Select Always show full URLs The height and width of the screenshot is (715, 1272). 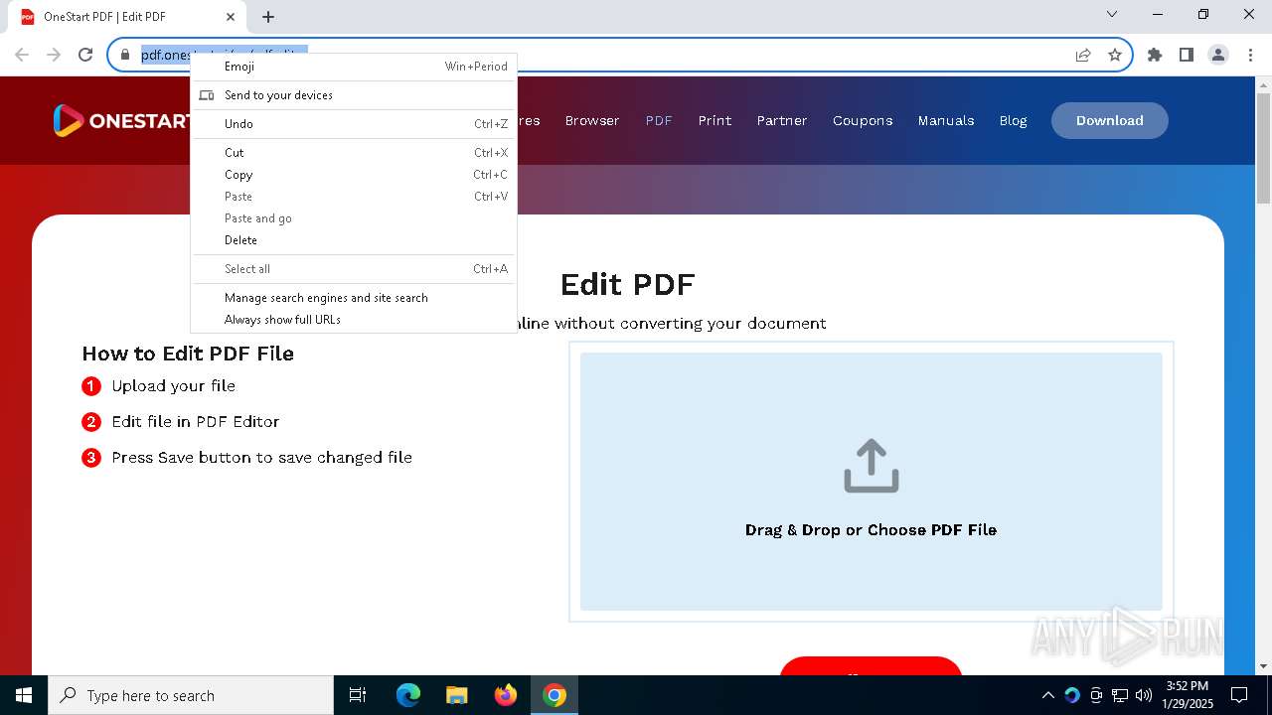[354, 320]
